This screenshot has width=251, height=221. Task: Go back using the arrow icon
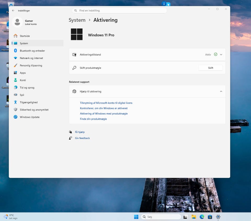13,10
